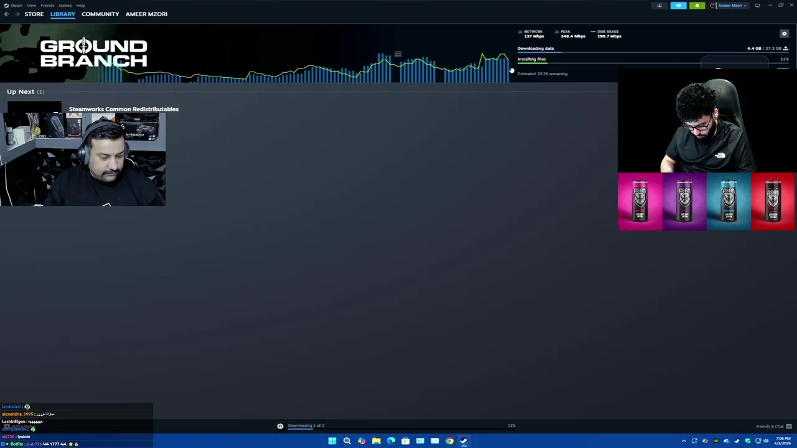Image resolution: width=797 pixels, height=448 pixels.
Task: Open Microsoft Store from the taskbar
Action: (405, 441)
